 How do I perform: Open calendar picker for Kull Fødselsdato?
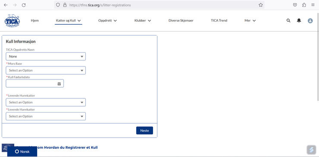[x=59, y=84]
